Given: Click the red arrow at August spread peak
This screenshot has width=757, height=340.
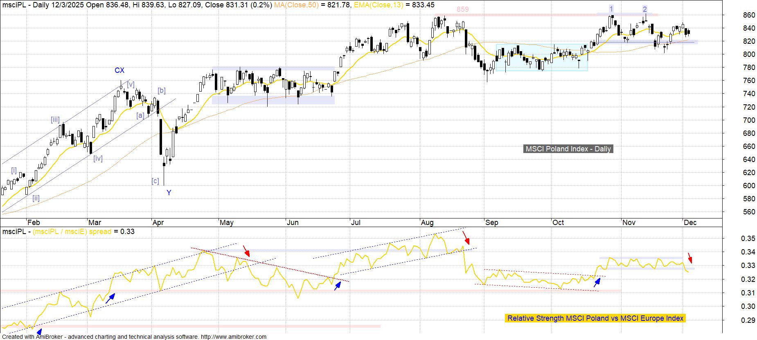Looking at the screenshot, I should point(466,237).
